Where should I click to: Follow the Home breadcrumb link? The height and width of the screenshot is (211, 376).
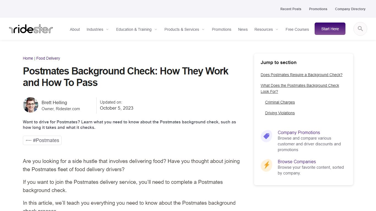tap(28, 58)
